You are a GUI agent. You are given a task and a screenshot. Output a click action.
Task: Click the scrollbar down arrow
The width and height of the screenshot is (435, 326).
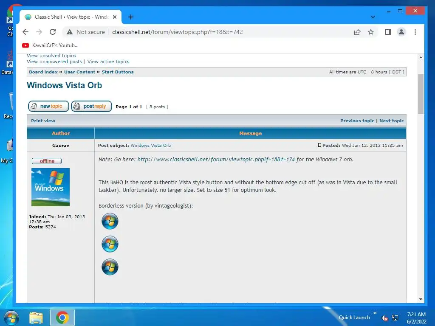click(x=421, y=299)
